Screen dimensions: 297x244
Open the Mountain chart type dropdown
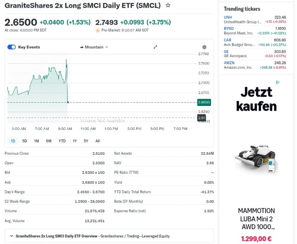point(94,47)
